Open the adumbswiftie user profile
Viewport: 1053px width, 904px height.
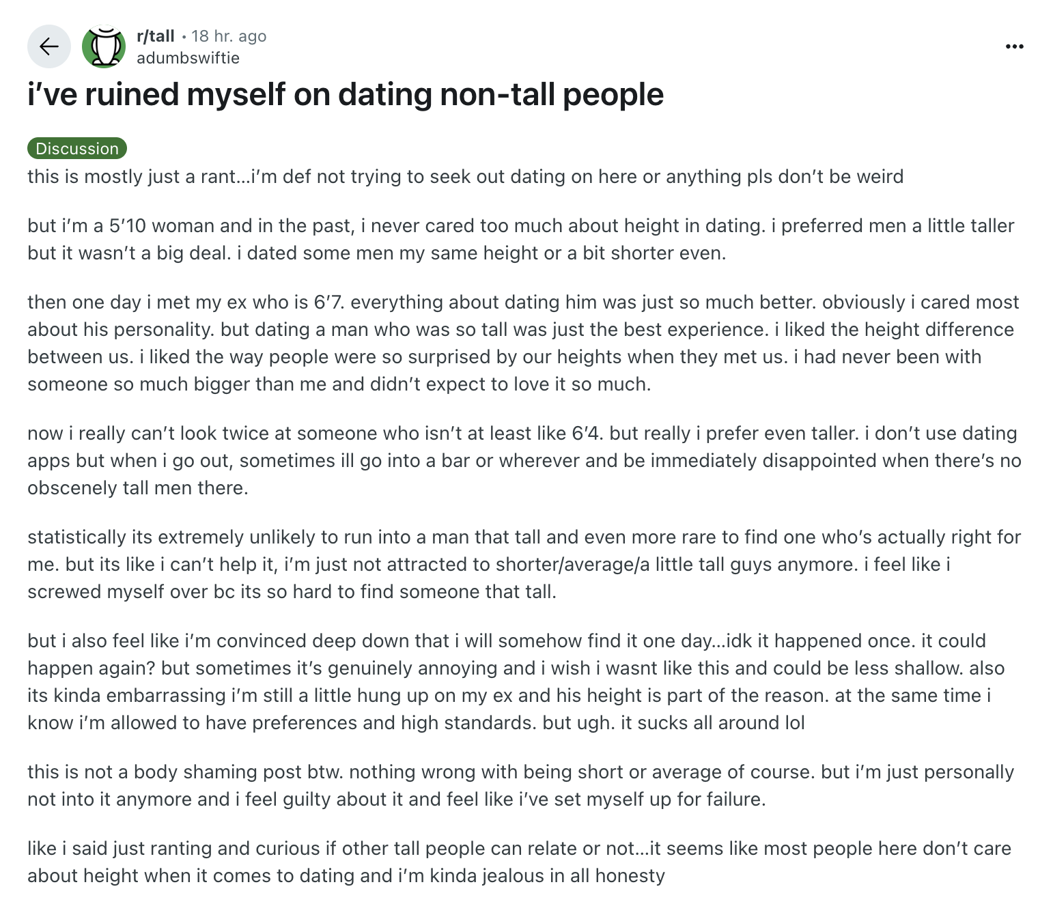[188, 58]
